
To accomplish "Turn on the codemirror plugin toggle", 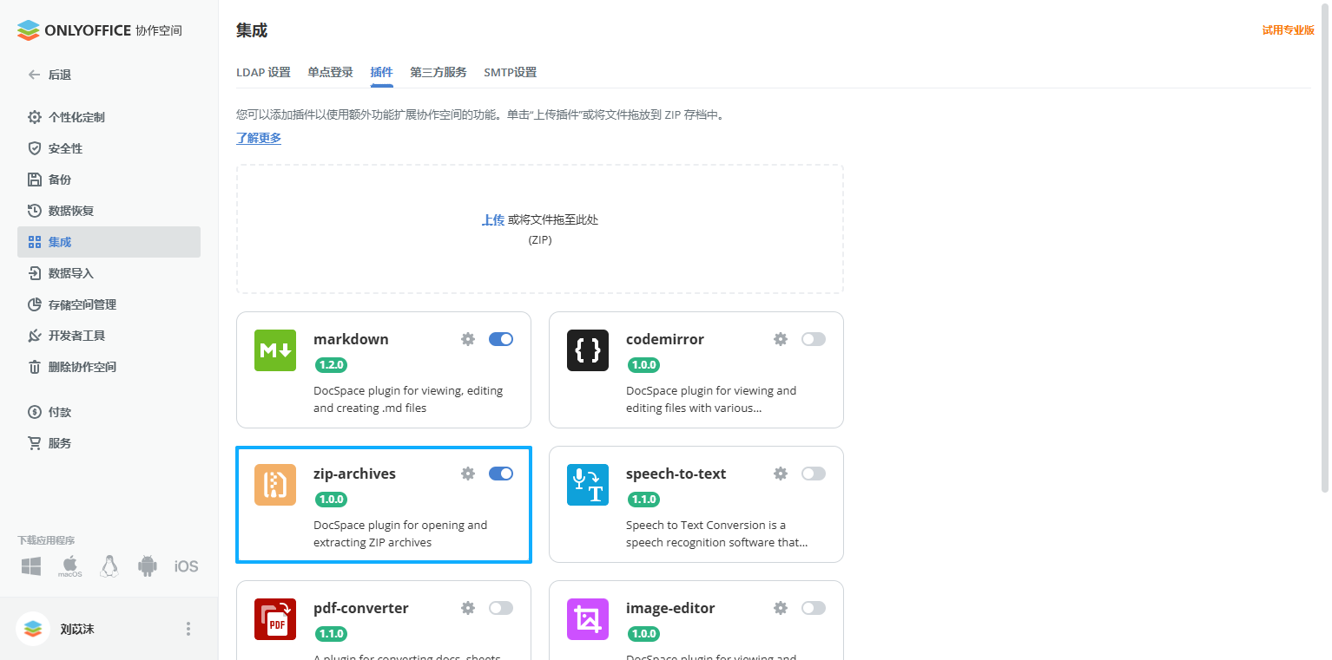I will (813, 339).
